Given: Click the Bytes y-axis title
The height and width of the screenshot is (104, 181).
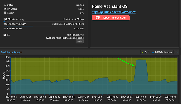Looking at the screenshot, I should click(x=4, y=75).
